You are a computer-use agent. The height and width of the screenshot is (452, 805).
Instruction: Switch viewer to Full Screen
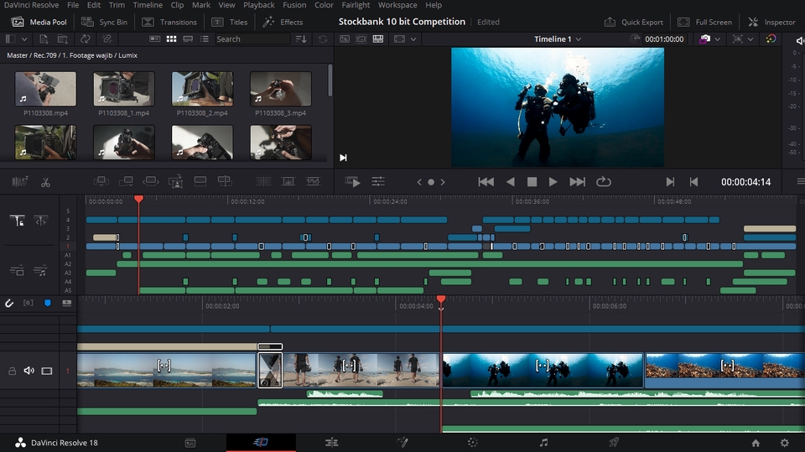[704, 22]
